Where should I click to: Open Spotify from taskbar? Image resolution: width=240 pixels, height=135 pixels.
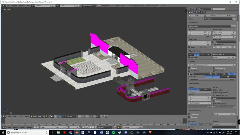tap(113, 132)
